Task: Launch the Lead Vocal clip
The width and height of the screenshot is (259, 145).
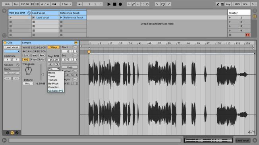Action: point(33,17)
